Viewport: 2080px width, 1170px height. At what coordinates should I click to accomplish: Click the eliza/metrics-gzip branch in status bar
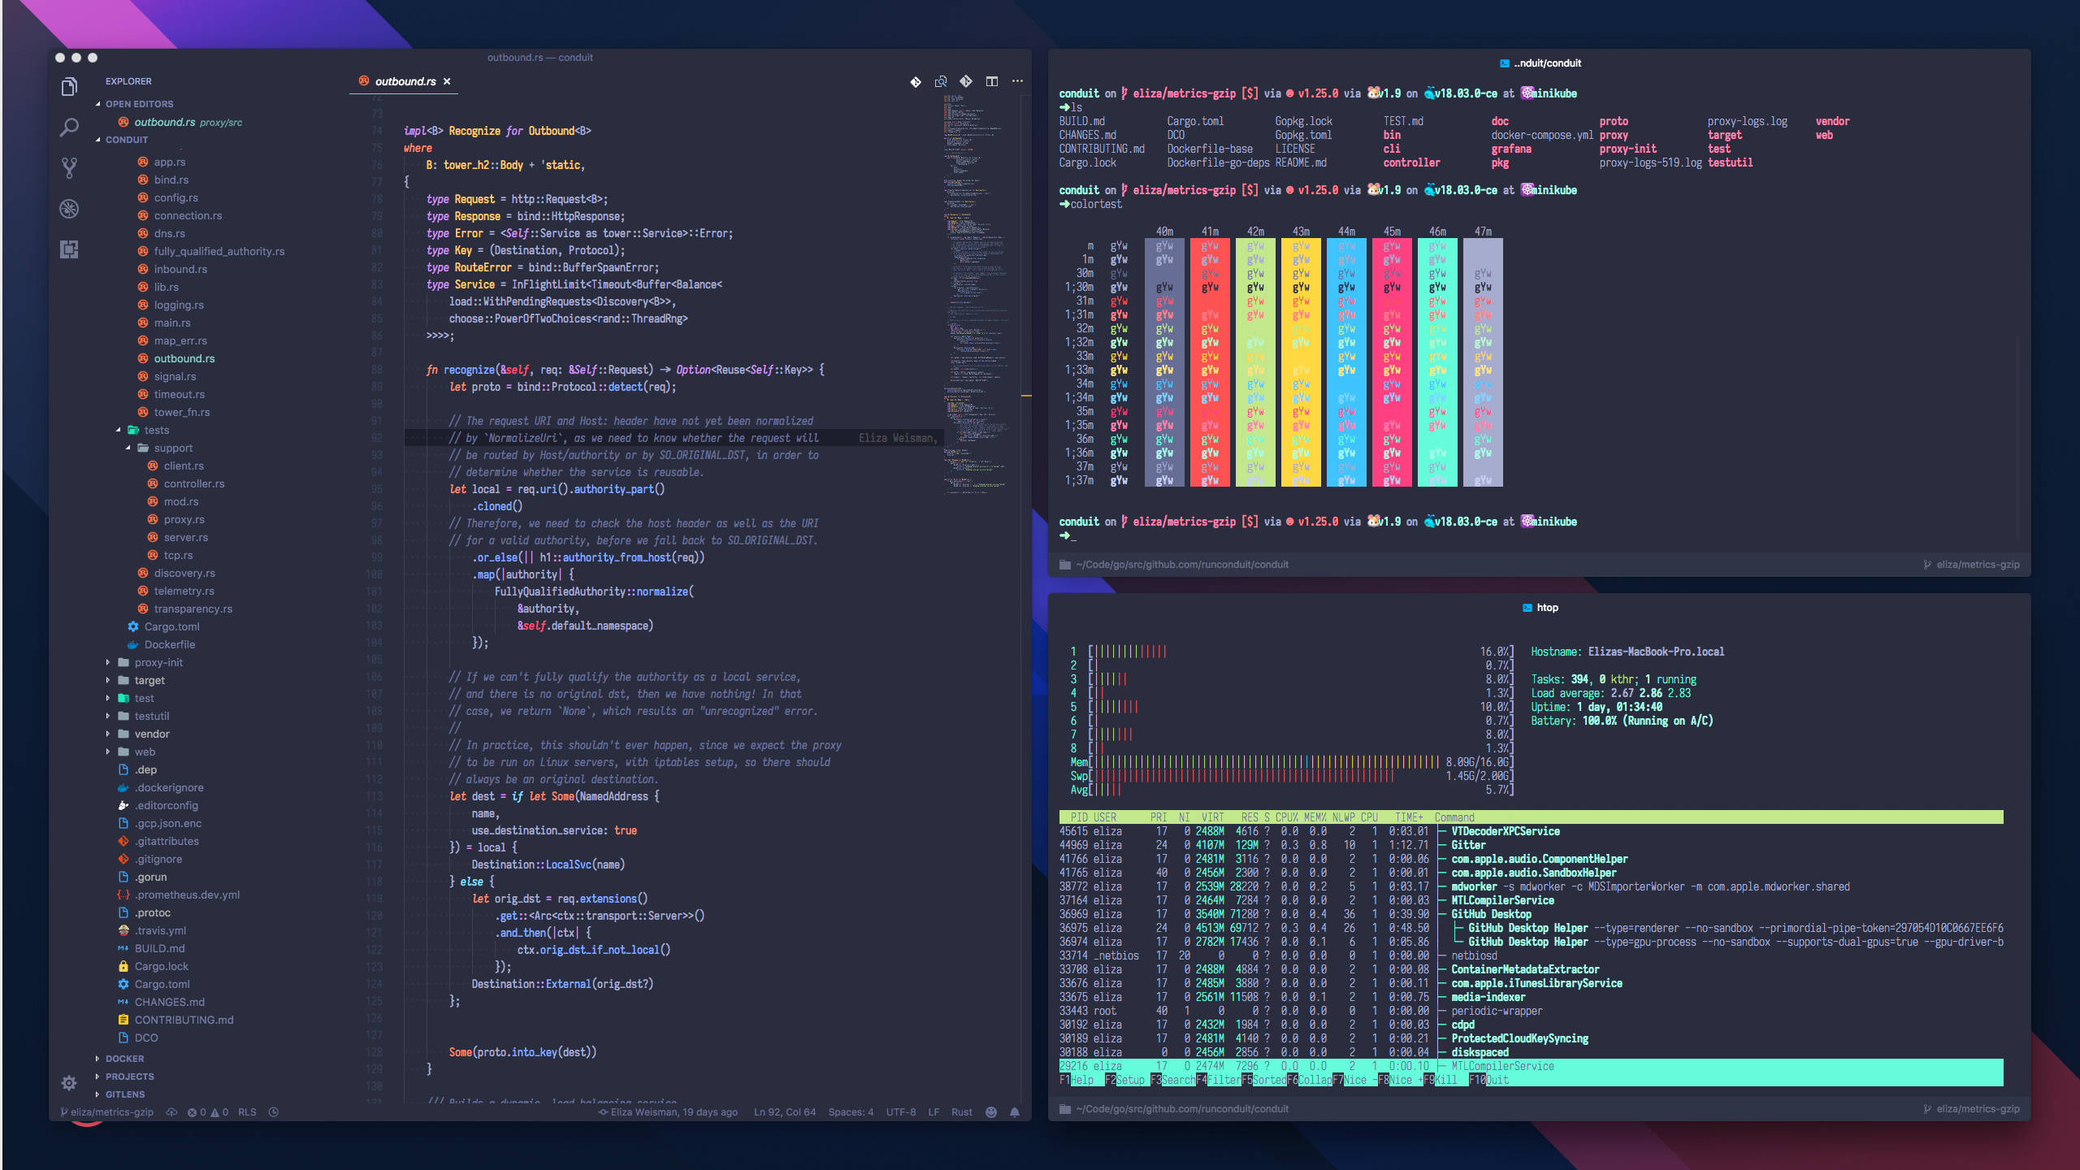tap(107, 1112)
